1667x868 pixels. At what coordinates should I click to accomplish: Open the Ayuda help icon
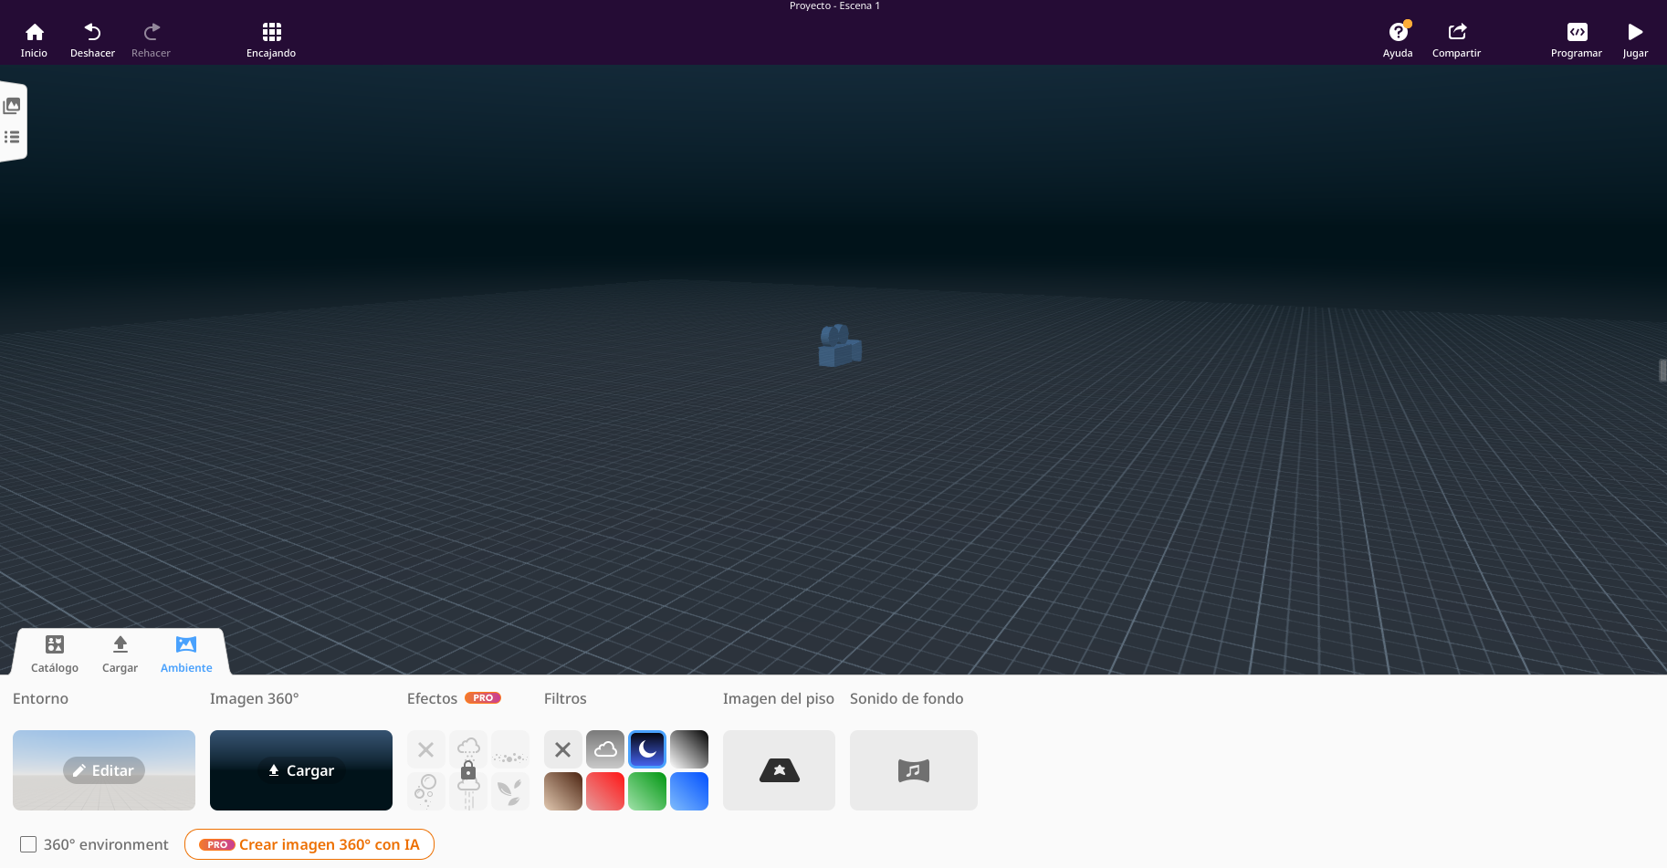[x=1397, y=34]
